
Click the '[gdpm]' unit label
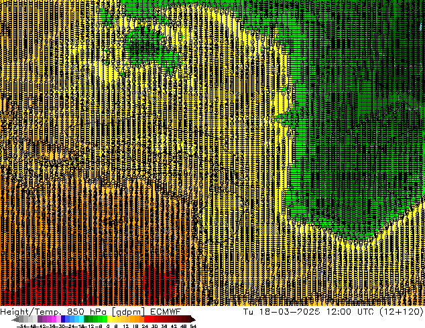pyautogui.click(x=129, y=312)
